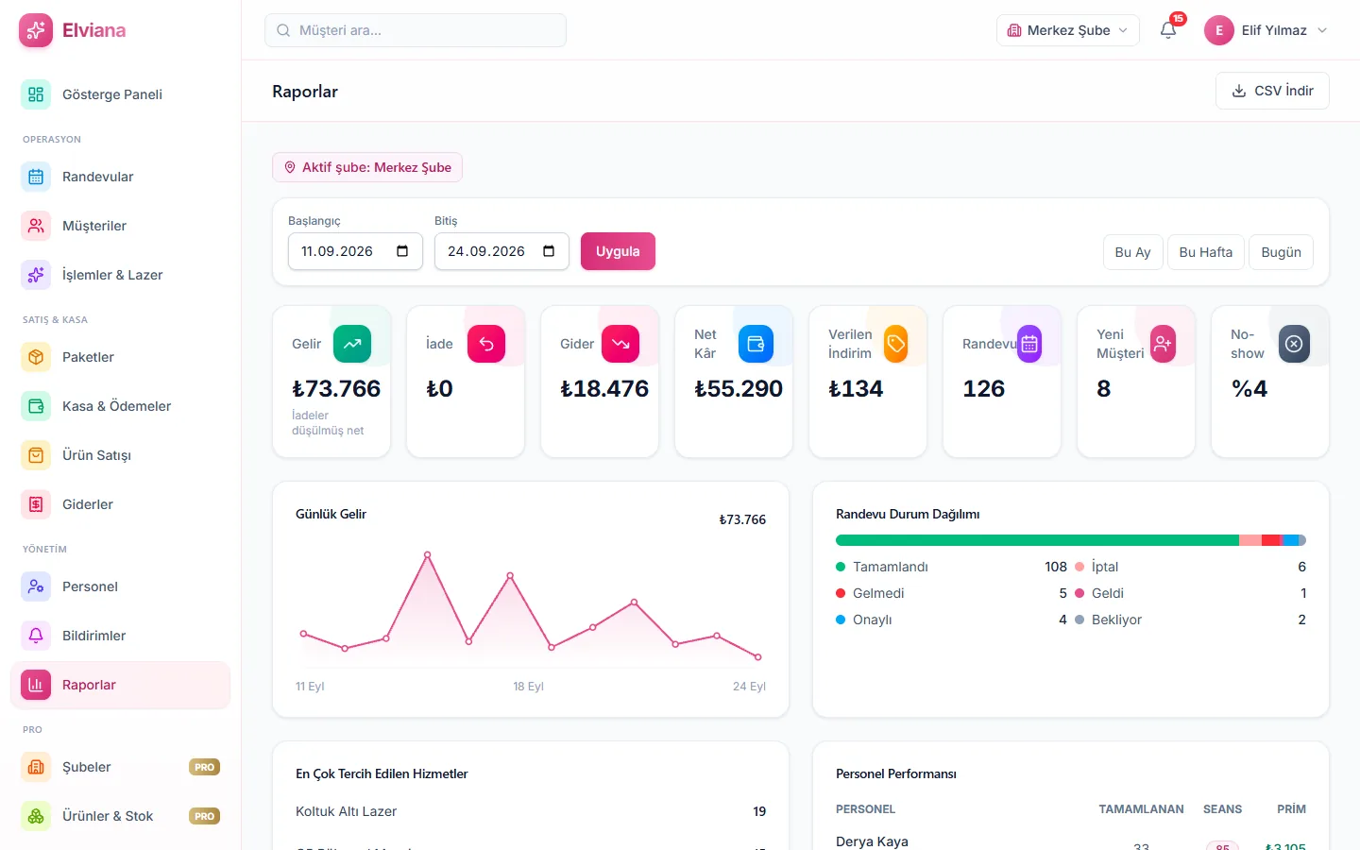
Task: Select Raporlar in the sidebar
Action: tap(120, 685)
